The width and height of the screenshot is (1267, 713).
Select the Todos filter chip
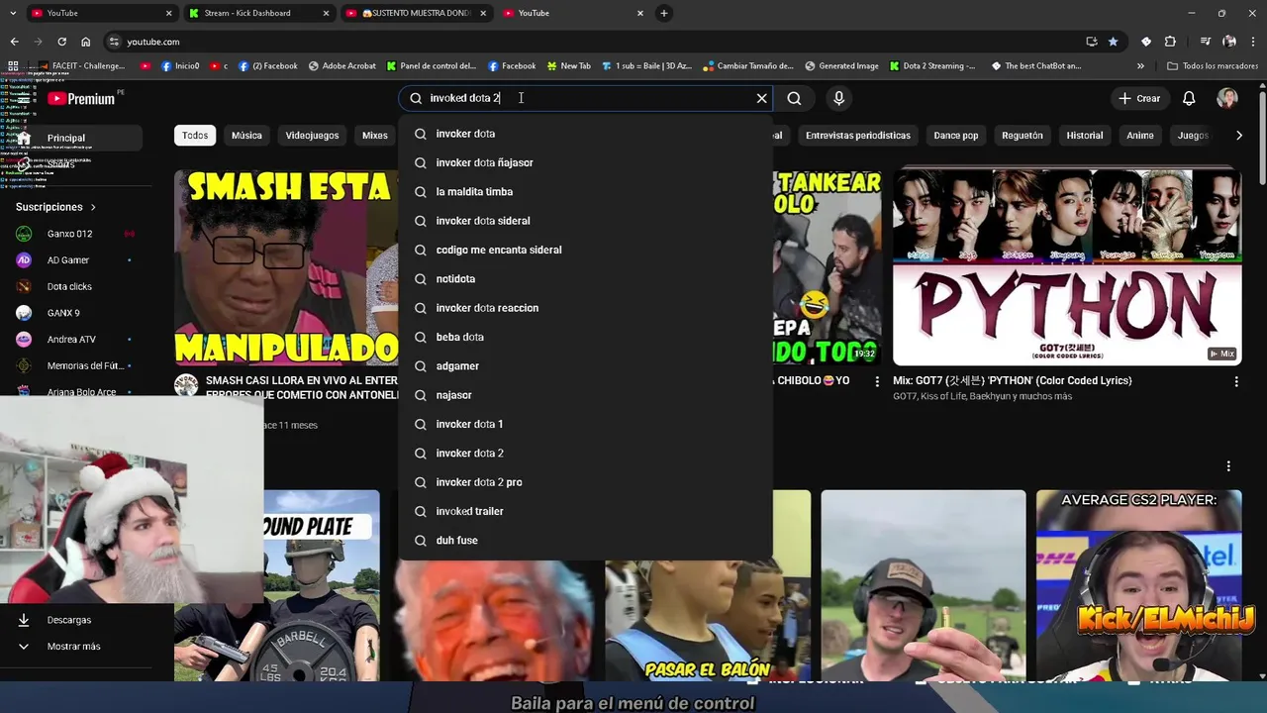click(195, 136)
